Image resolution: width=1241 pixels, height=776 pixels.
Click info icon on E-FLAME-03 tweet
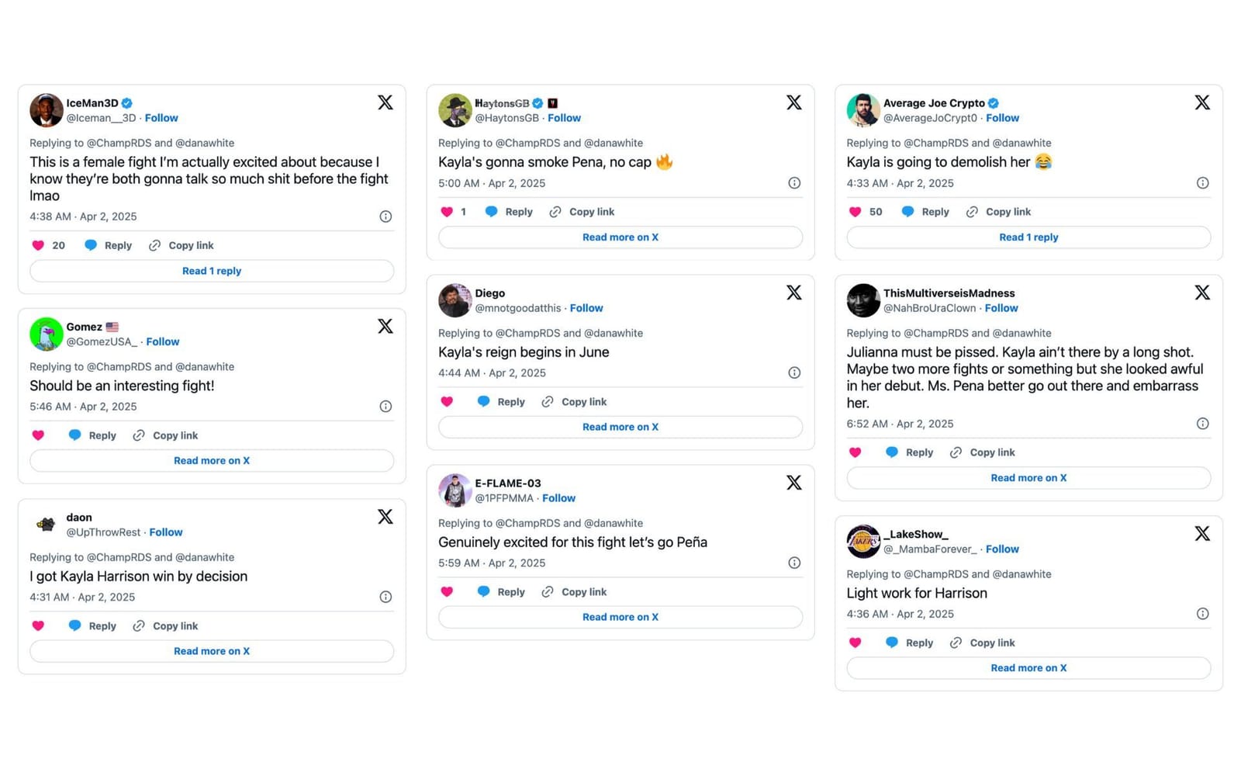point(794,563)
